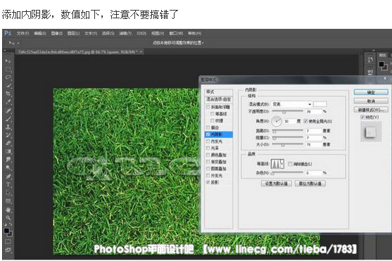Open the 混合模式 blend mode dropdown
The image size is (392, 261).
pos(292,104)
